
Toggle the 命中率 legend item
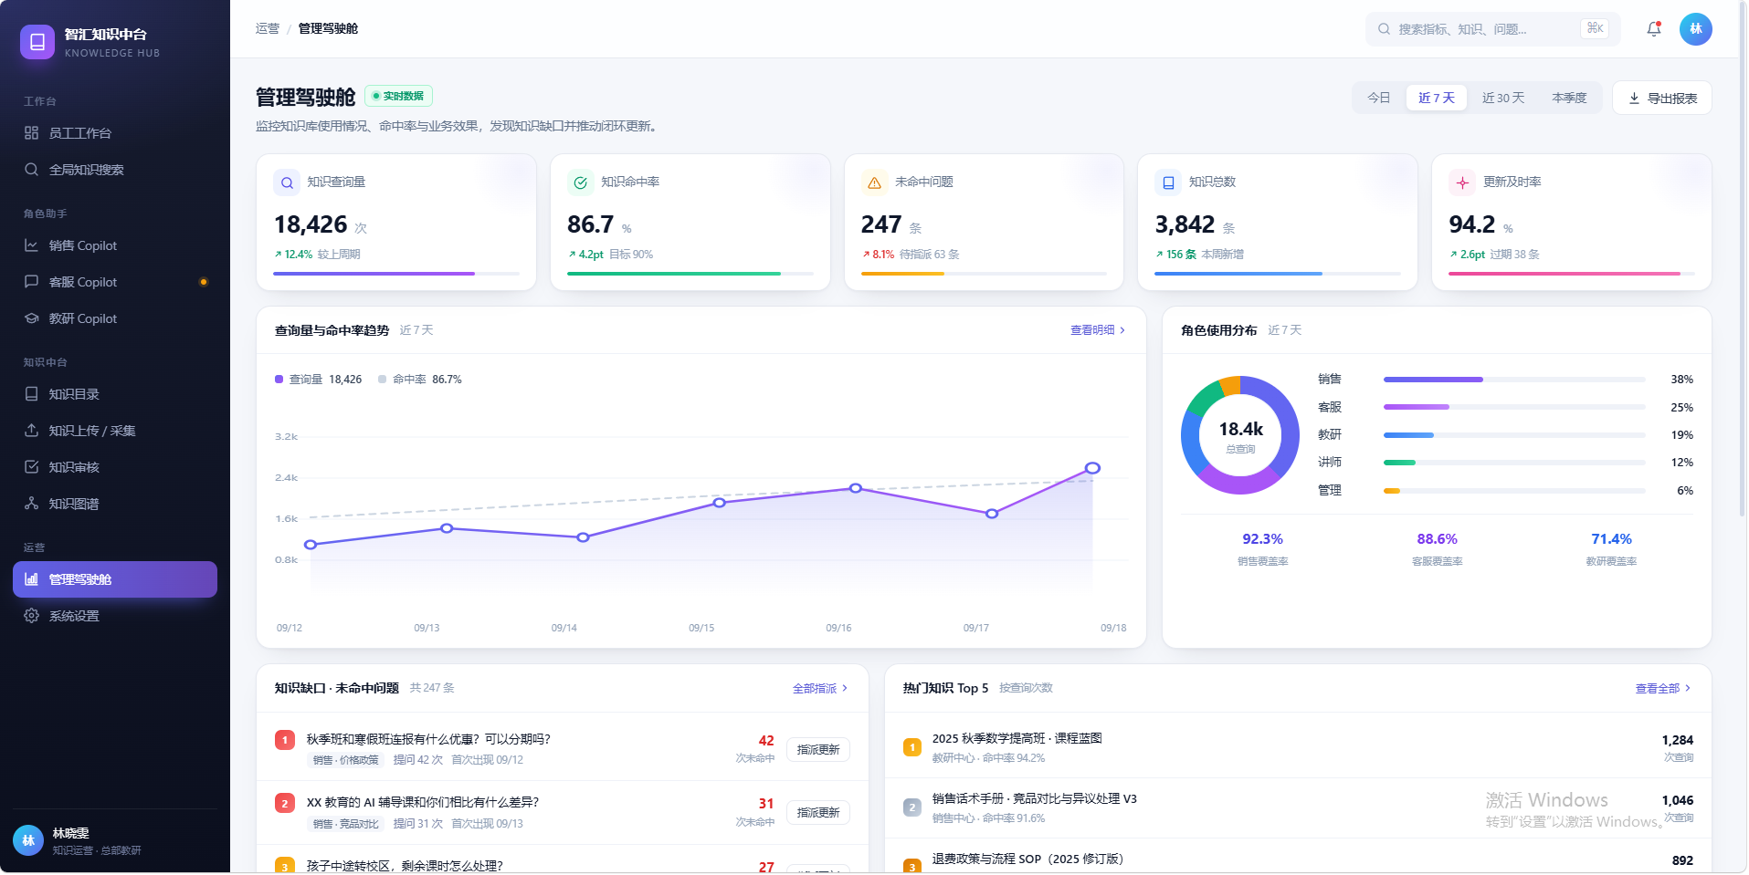point(420,380)
